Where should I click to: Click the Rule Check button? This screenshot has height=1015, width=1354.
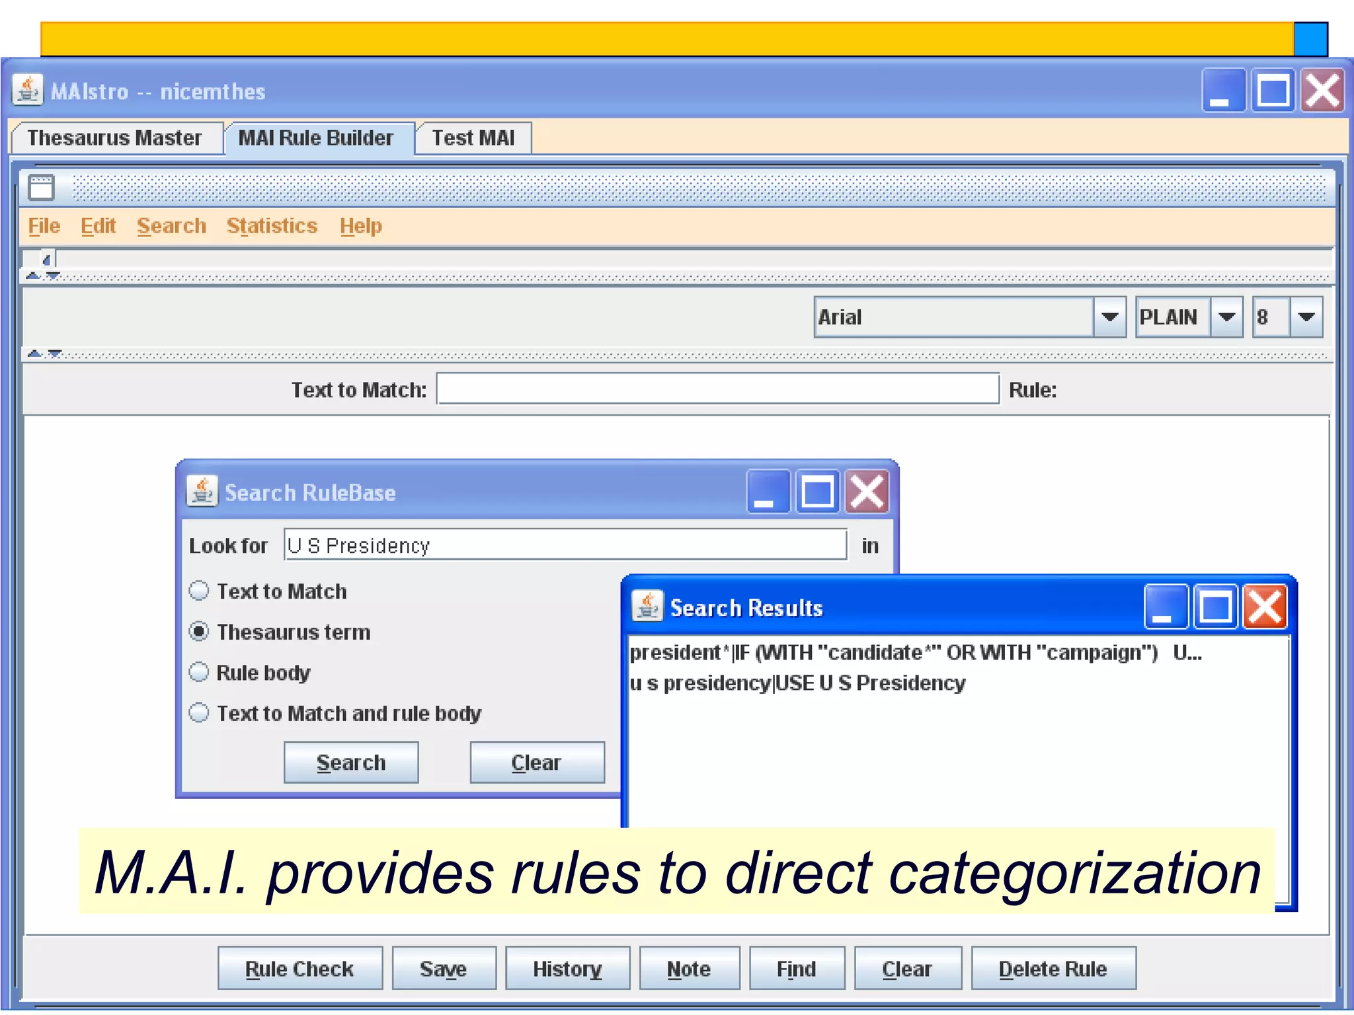(300, 968)
